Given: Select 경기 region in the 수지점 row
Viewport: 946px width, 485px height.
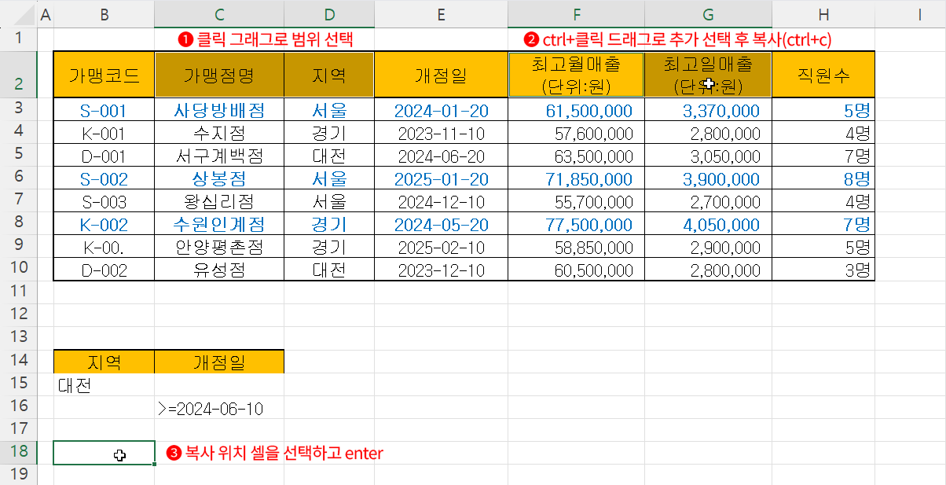Looking at the screenshot, I should (x=329, y=134).
